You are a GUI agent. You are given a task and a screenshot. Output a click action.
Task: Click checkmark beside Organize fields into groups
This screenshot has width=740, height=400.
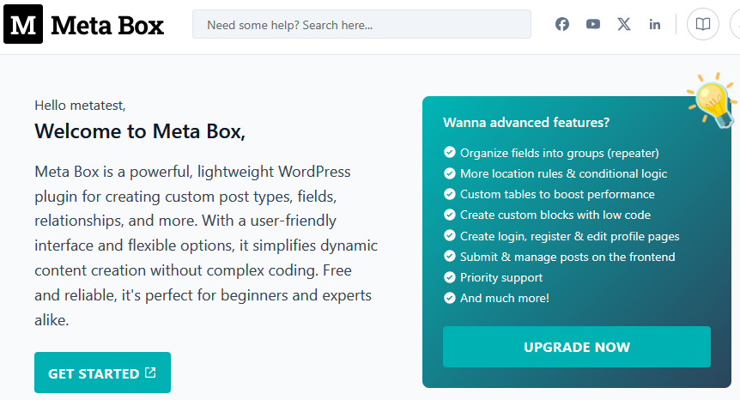coord(449,153)
